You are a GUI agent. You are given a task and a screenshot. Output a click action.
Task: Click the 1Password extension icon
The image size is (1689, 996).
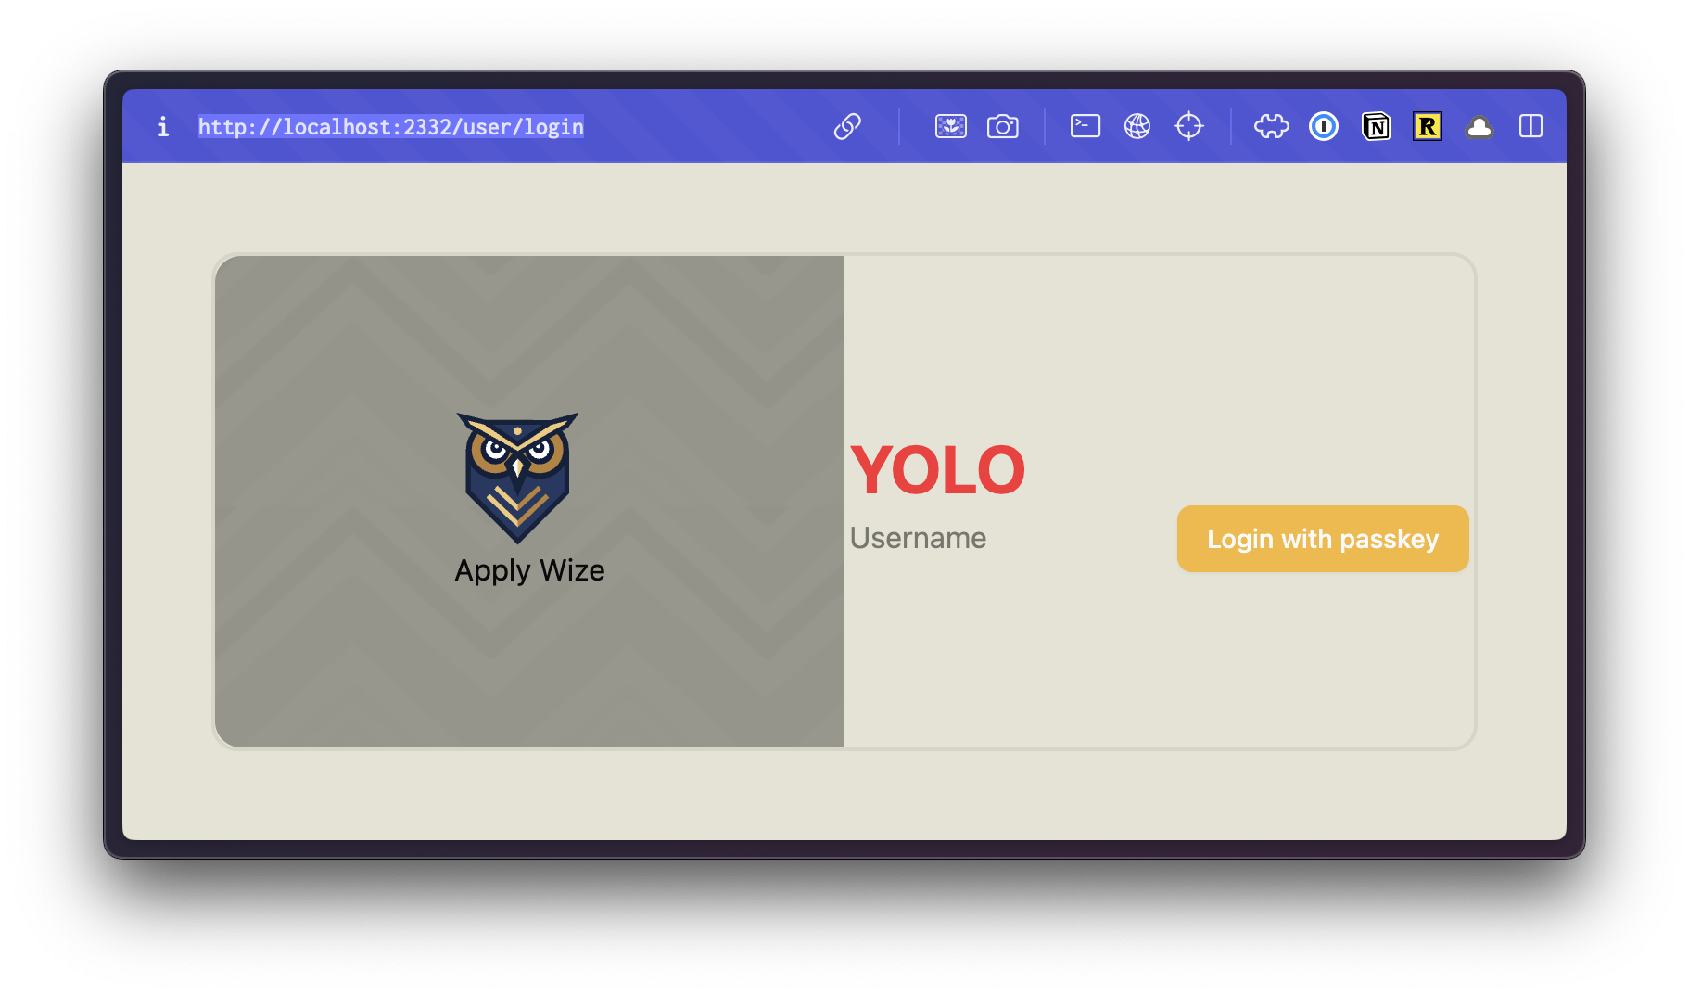[x=1324, y=126]
